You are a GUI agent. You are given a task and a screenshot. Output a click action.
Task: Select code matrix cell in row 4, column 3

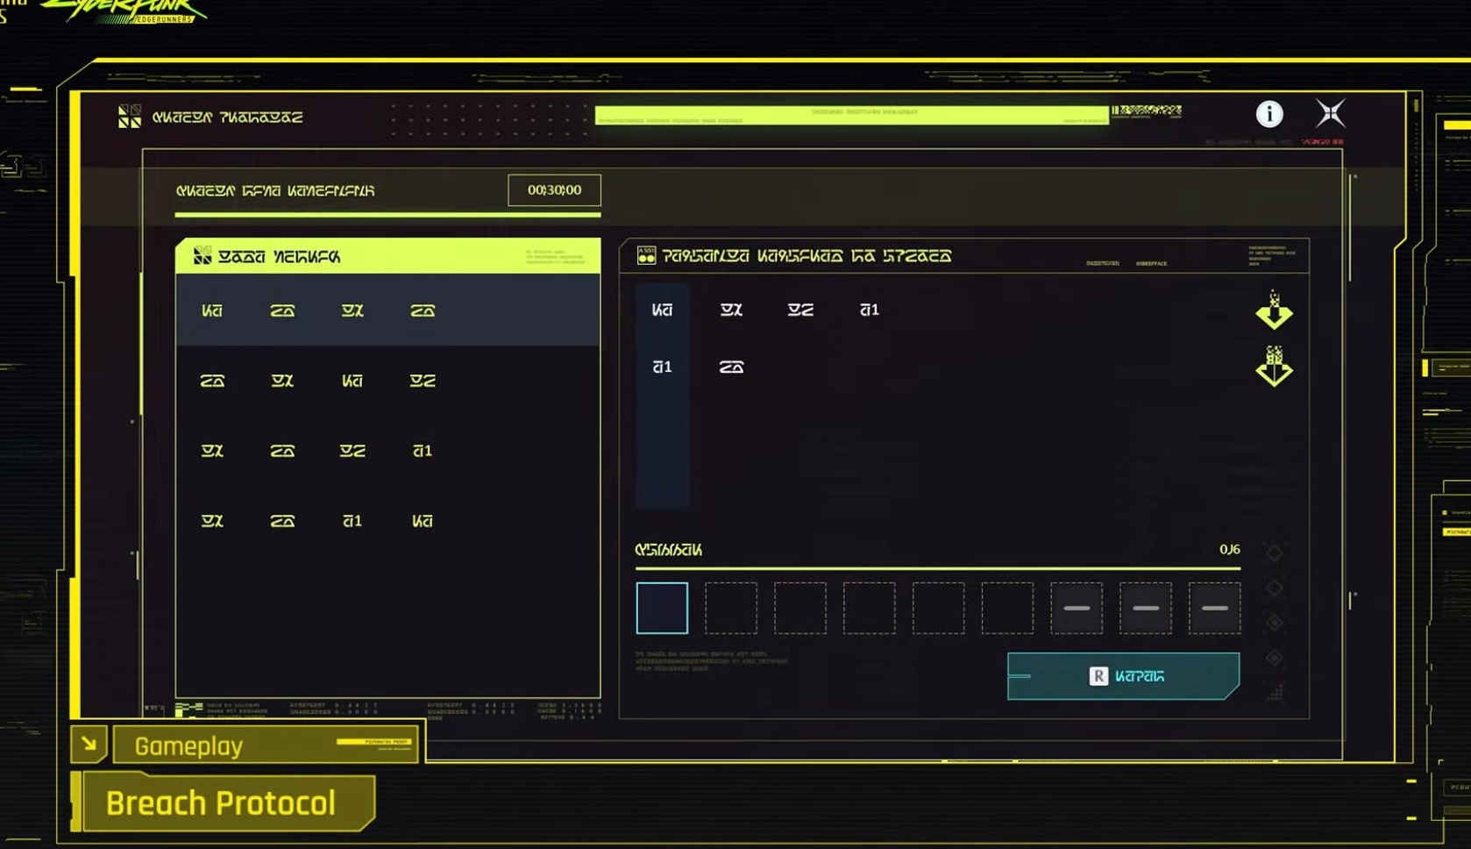pos(352,521)
